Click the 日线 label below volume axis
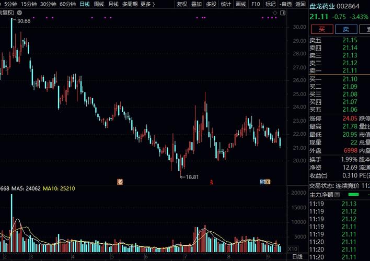Image resolution: width=370 pixels, height=261 pixels. (297, 256)
